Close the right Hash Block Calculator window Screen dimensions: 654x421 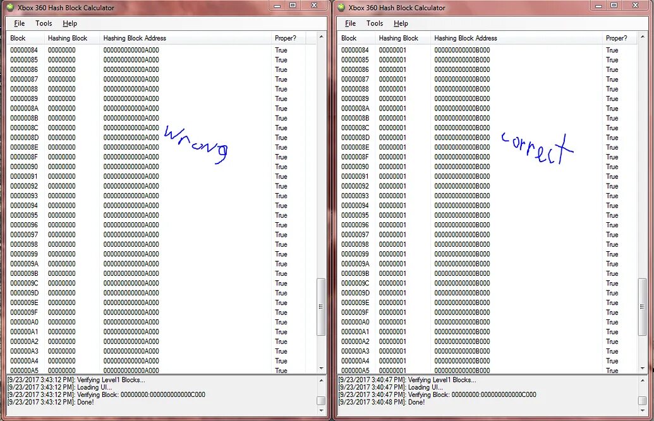click(x=636, y=6)
